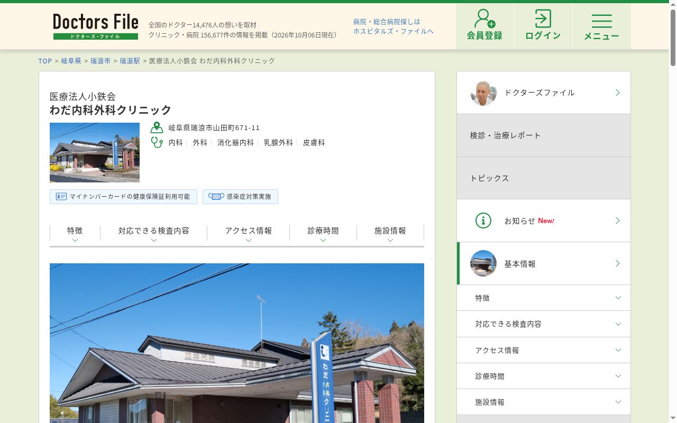Select the 施設情報 tab
677x423 pixels.
390,233
